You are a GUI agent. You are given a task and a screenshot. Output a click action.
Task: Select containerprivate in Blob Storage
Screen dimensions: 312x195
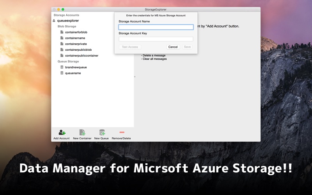76,44
